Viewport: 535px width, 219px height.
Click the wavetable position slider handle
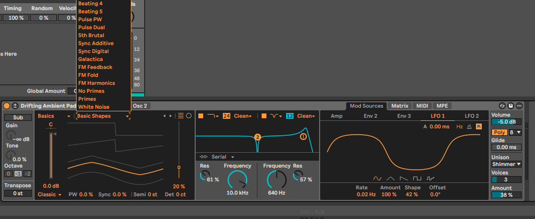pyautogui.click(x=179, y=168)
